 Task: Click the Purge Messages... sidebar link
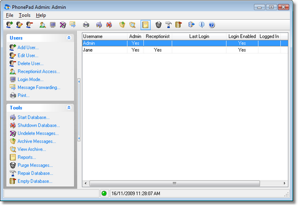pyautogui.click(x=35, y=166)
